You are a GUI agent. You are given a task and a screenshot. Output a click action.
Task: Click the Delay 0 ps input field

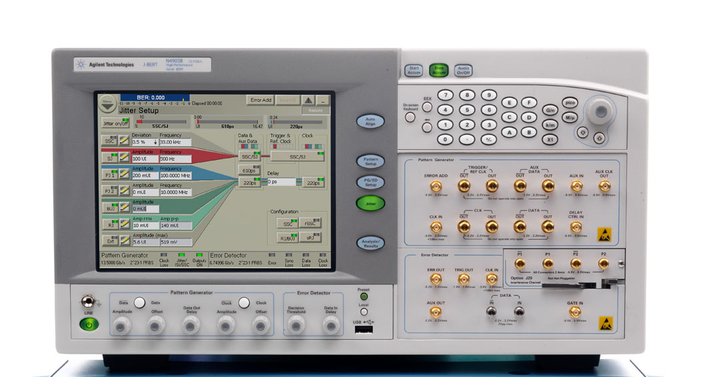281,182
